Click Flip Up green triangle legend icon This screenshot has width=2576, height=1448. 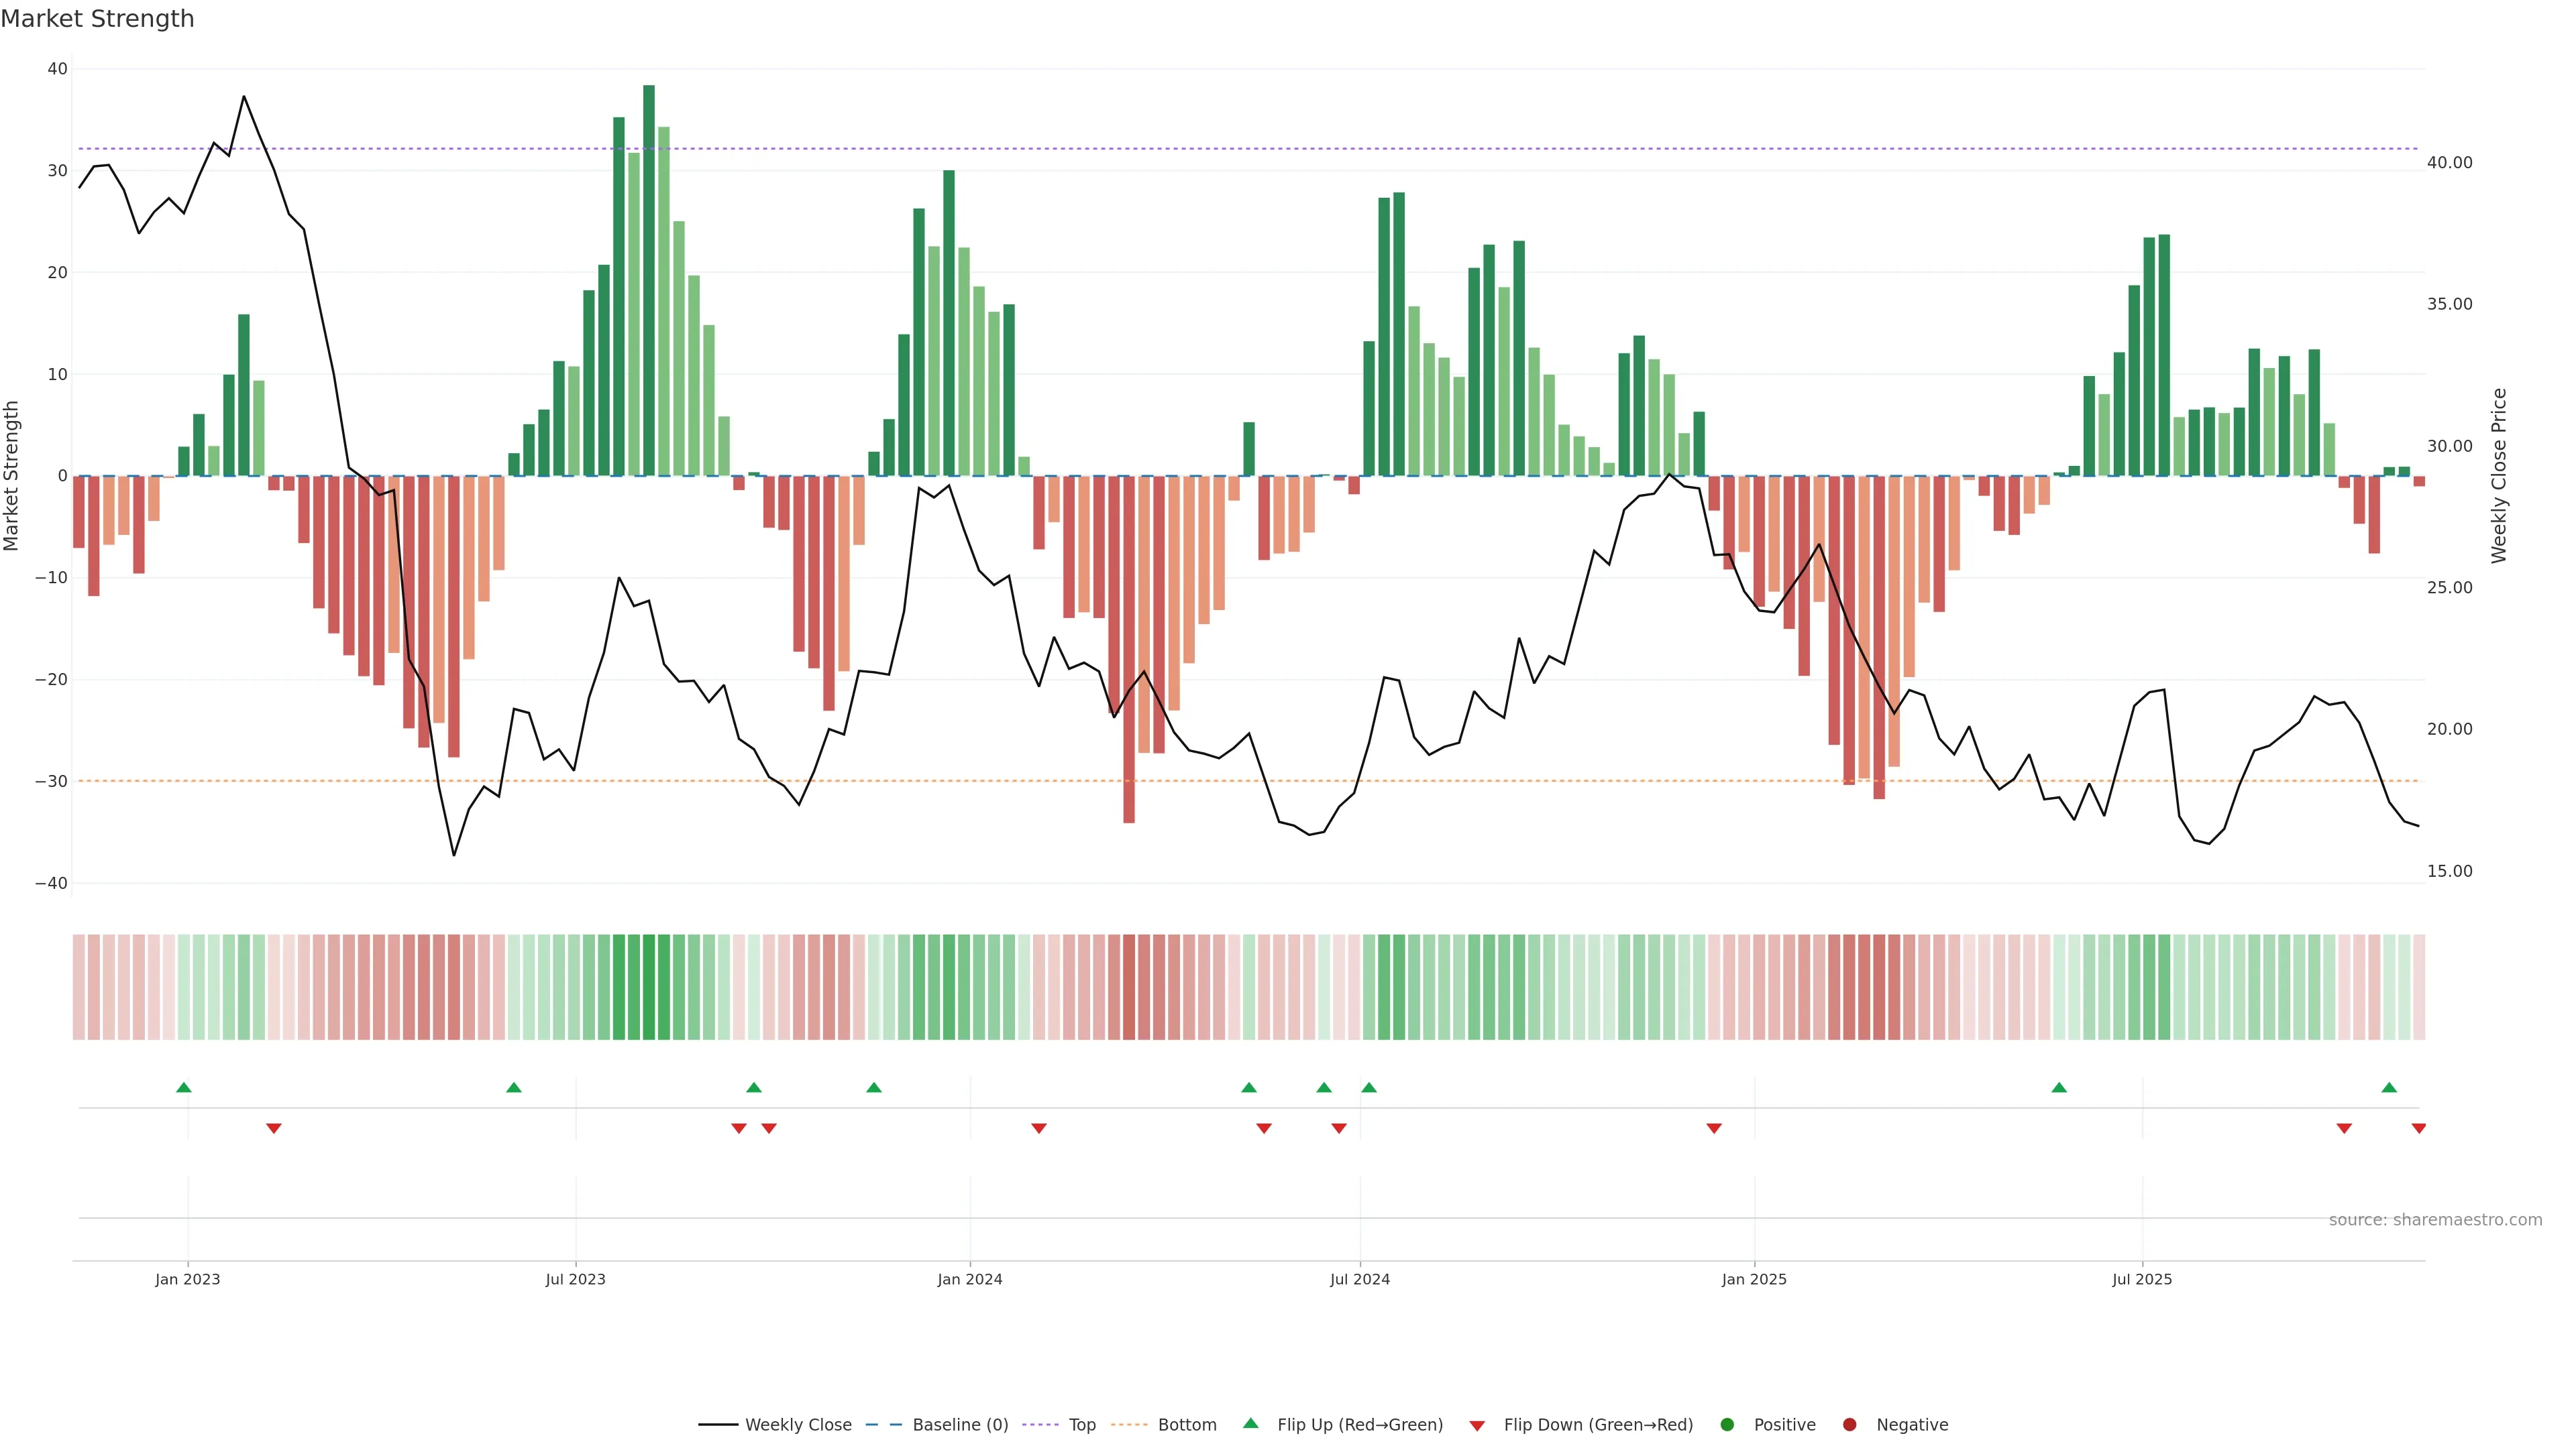coord(1250,1423)
